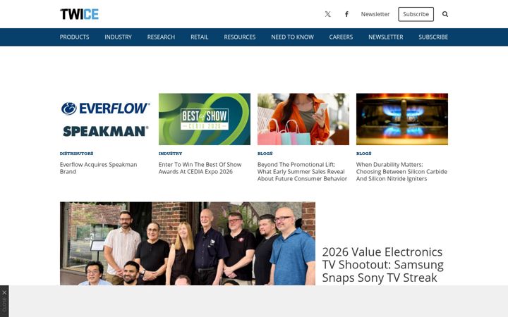Image resolution: width=508 pixels, height=317 pixels.
Task: Read 'Everflow Acquires Speakman Brand' article
Action: tap(99, 168)
